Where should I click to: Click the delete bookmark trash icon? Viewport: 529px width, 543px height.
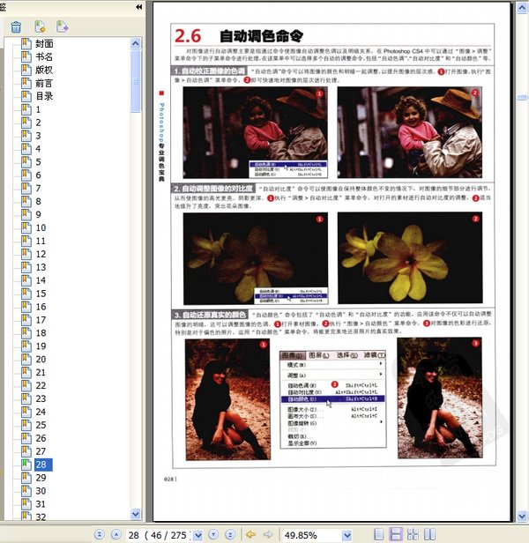(x=15, y=27)
